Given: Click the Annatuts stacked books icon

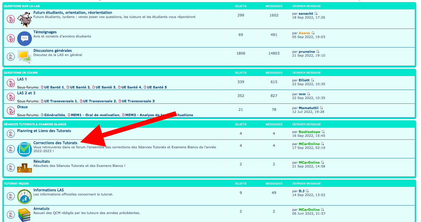Looking at the screenshot, I should [x=24, y=215].
